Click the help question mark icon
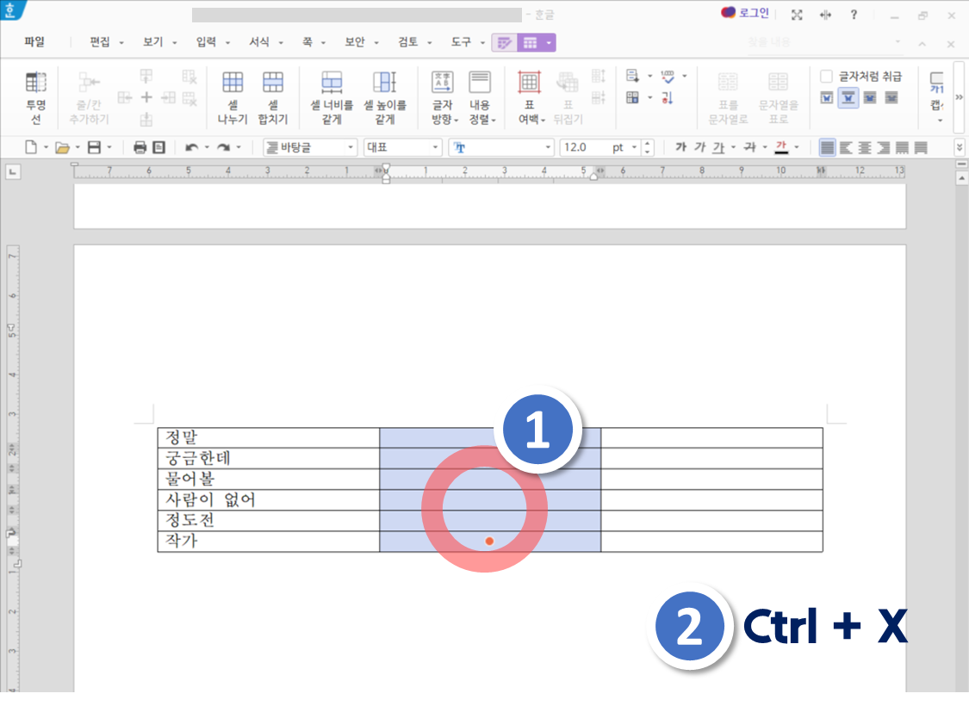This screenshot has height=706, width=969. coord(854,15)
